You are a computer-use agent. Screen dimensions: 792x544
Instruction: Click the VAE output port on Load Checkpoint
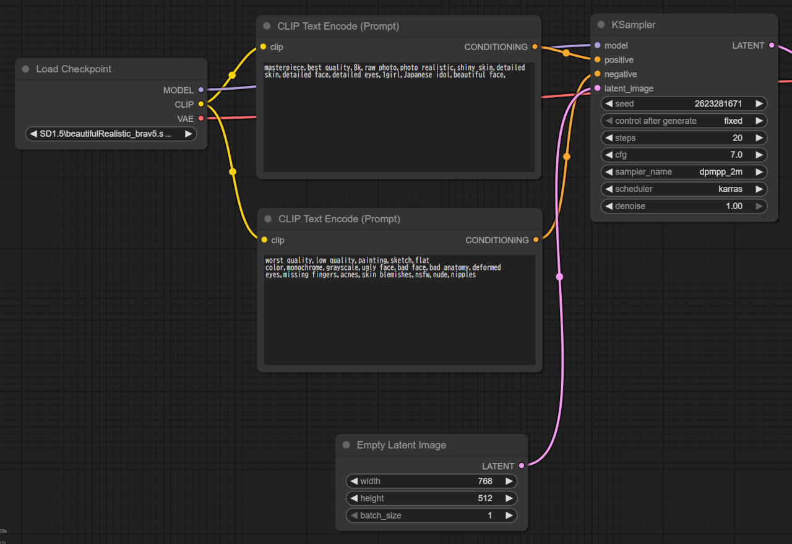pos(201,119)
